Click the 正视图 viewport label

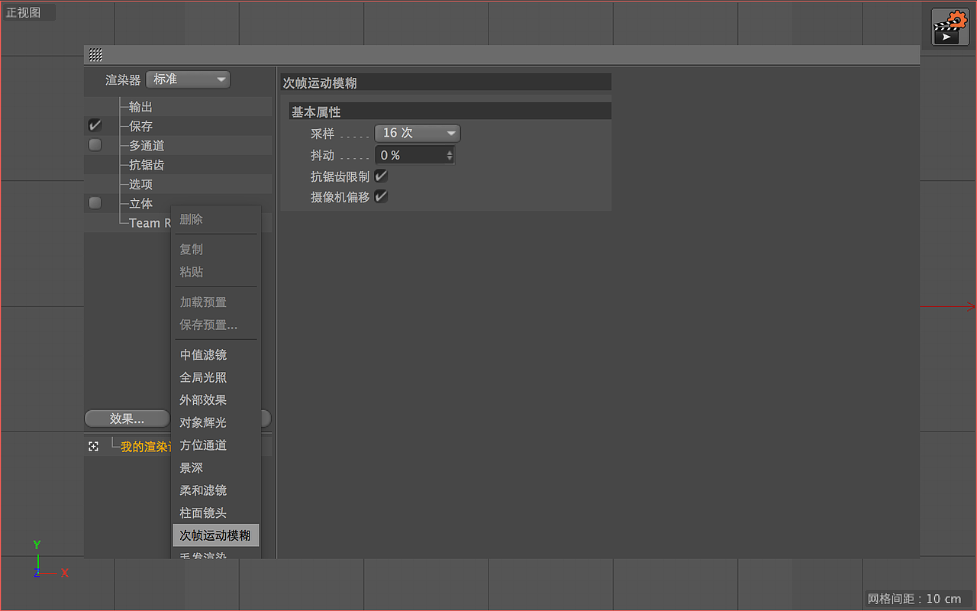click(23, 13)
